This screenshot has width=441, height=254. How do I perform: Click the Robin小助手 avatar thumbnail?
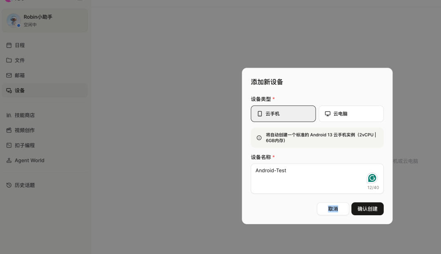click(13, 20)
